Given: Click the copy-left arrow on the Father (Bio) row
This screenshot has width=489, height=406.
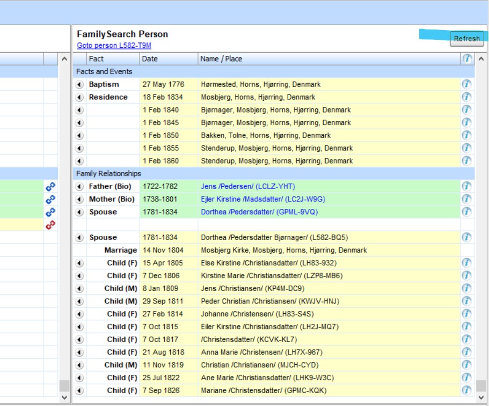Looking at the screenshot, I should pos(79,186).
